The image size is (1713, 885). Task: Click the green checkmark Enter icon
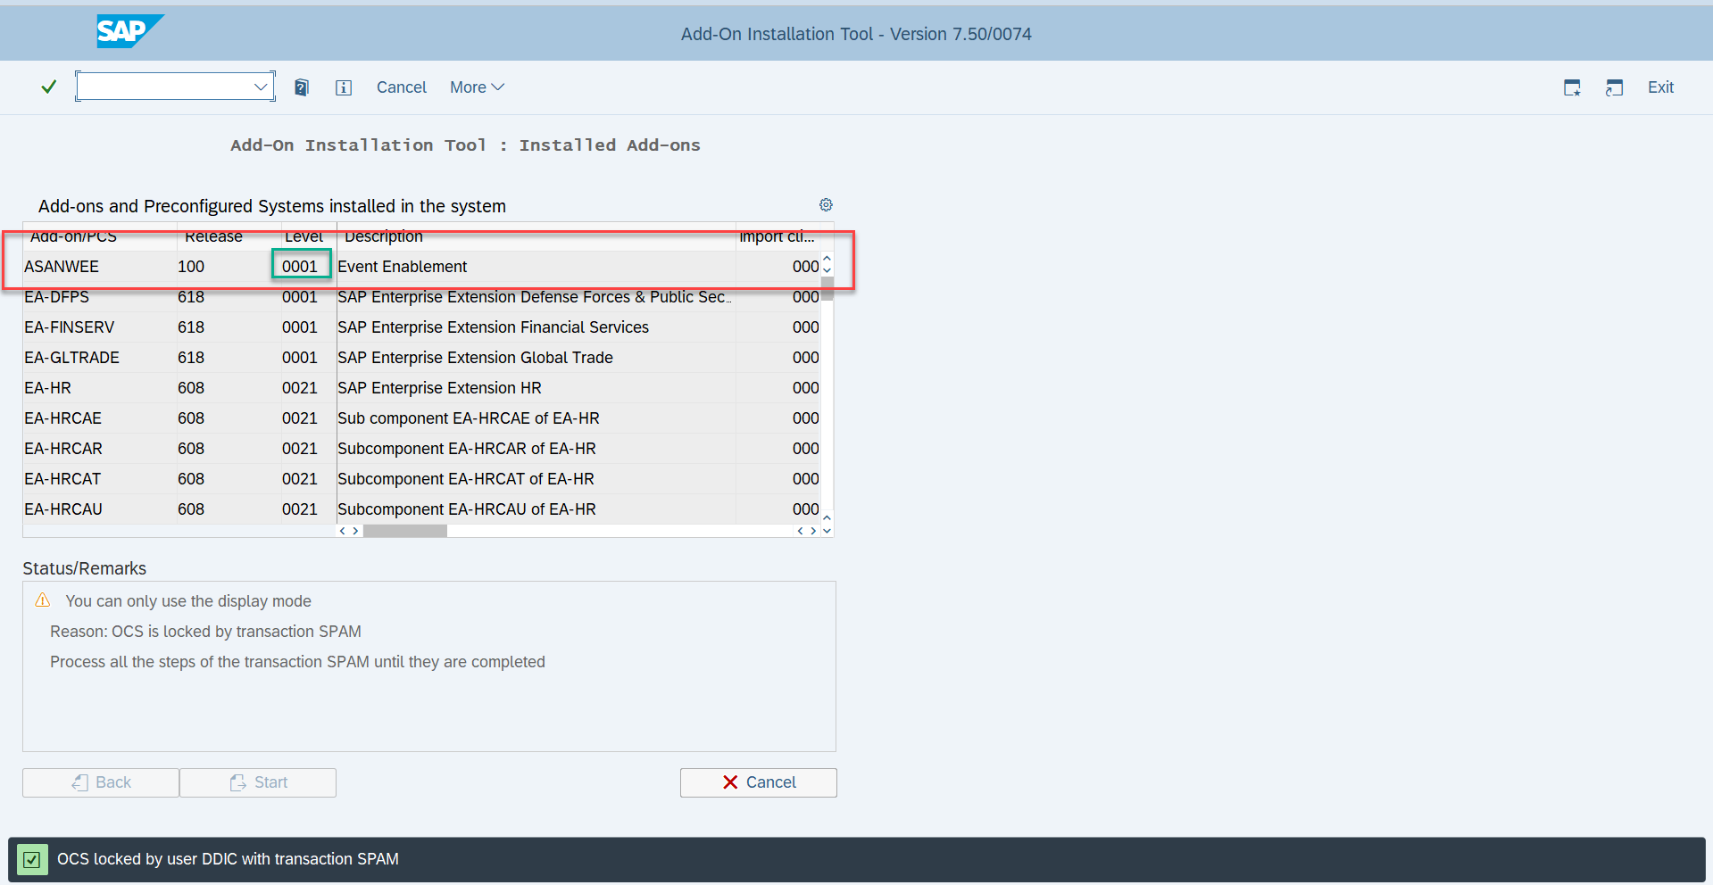(49, 87)
